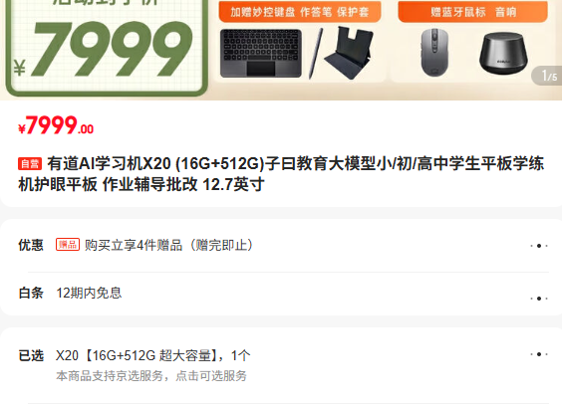Click the red ¥7999.00 price
This screenshot has height=410, width=562.
56,125
